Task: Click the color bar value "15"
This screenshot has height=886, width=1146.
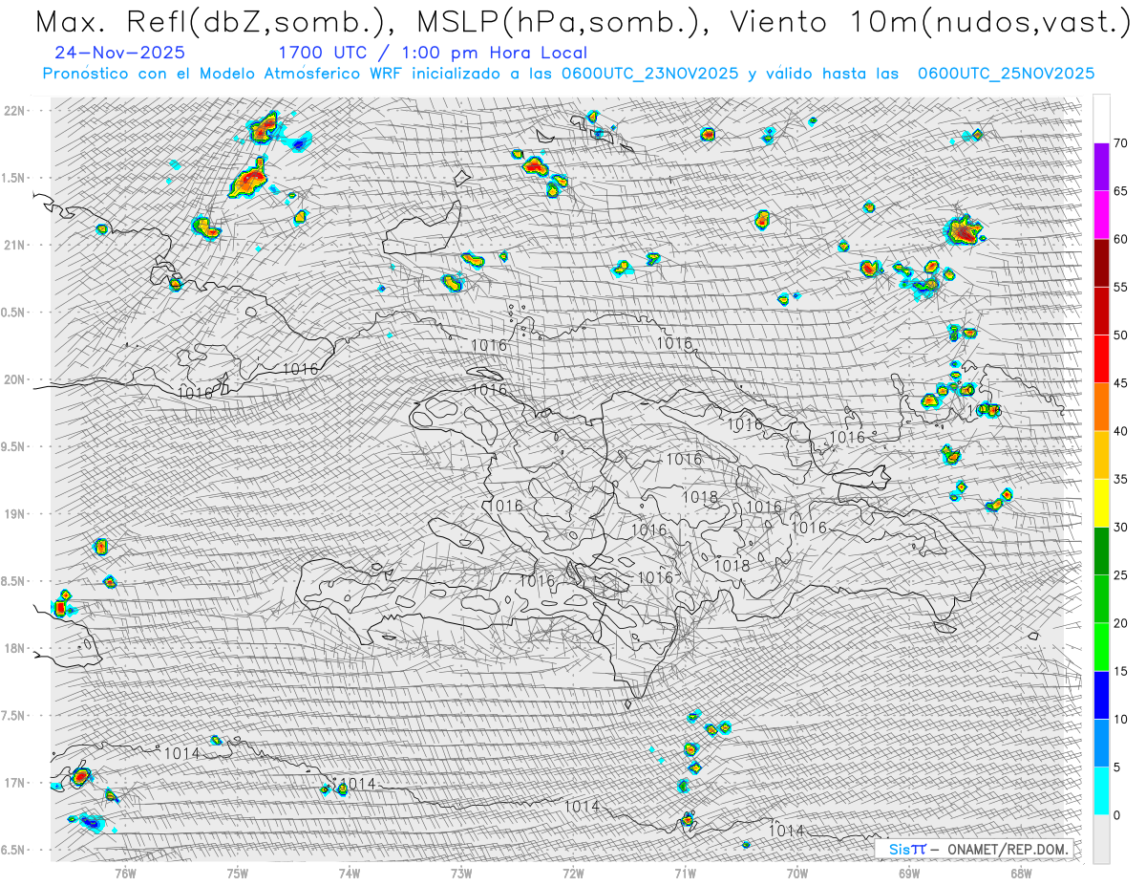Action: click(1120, 671)
